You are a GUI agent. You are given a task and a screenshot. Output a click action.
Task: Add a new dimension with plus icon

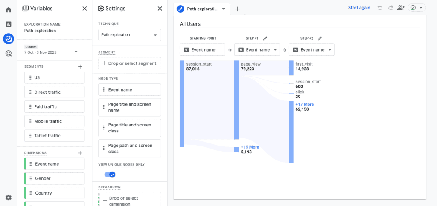click(x=80, y=153)
